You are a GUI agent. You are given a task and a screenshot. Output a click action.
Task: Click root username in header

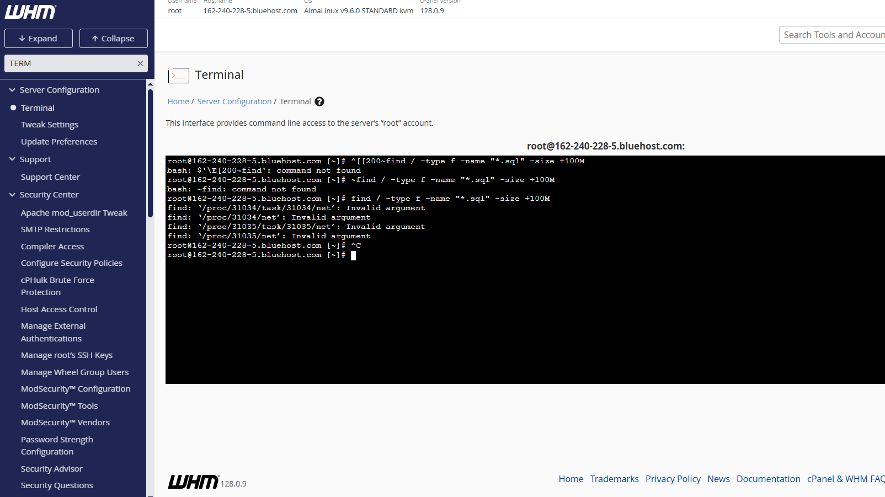pyautogui.click(x=174, y=11)
